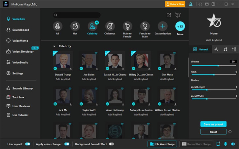Image resolution: width=239 pixels, height=149 pixels.
Task: Favorite the Joe Biden voice
Action: point(96,53)
